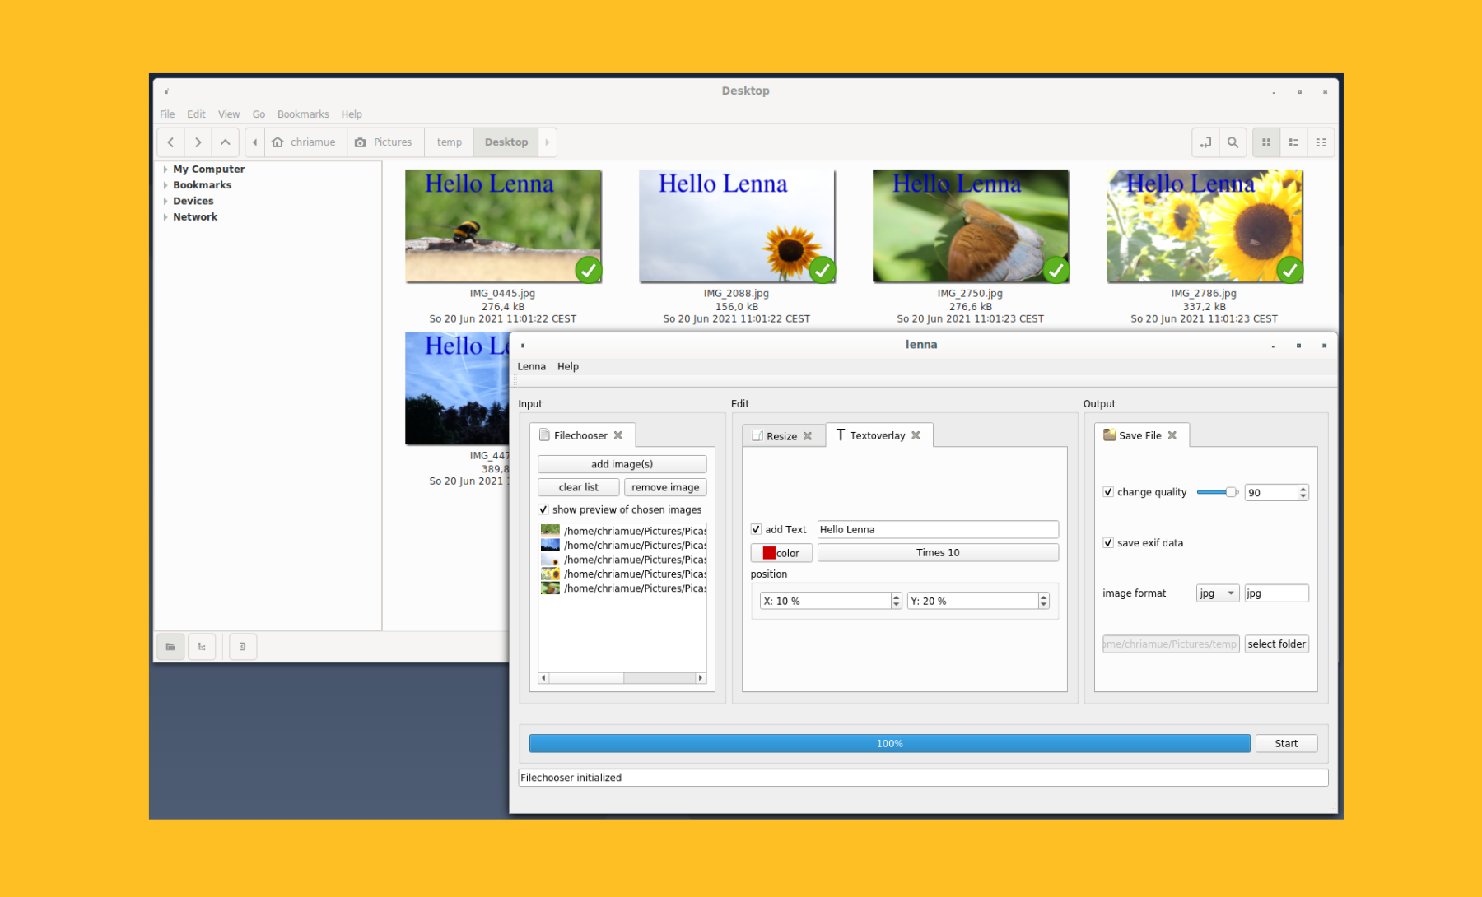The width and height of the screenshot is (1482, 897).
Task: Increase the quality value 90 stepper
Action: [x=1303, y=489]
